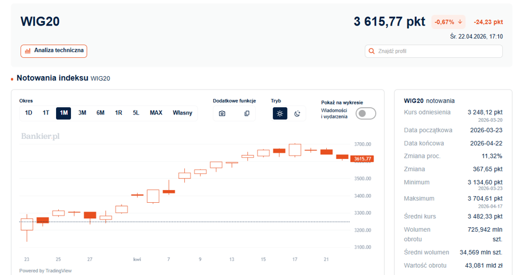526x275 pixels.
Task: Switch to light mode sun icon
Action: click(280, 113)
